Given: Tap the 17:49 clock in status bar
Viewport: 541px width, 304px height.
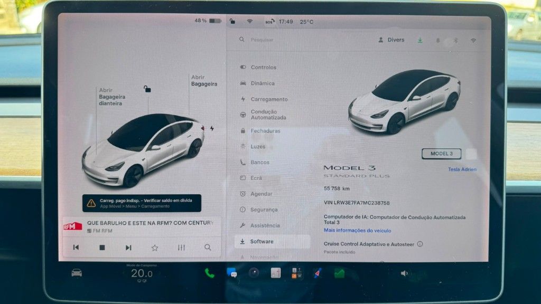Looking at the screenshot, I should coord(286,22).
